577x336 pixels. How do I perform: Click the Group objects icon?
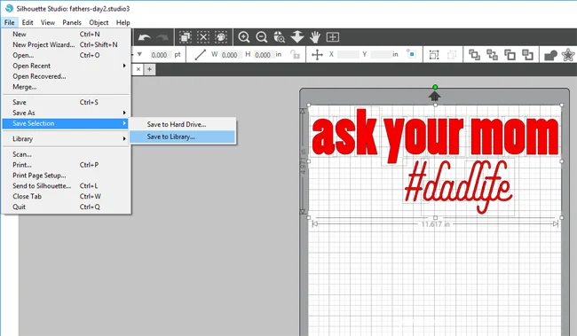(434, 55)
